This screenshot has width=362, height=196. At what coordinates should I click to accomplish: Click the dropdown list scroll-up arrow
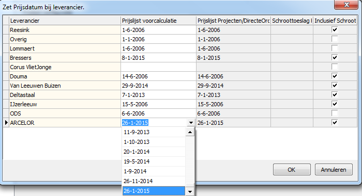click(x=190, y=132)
